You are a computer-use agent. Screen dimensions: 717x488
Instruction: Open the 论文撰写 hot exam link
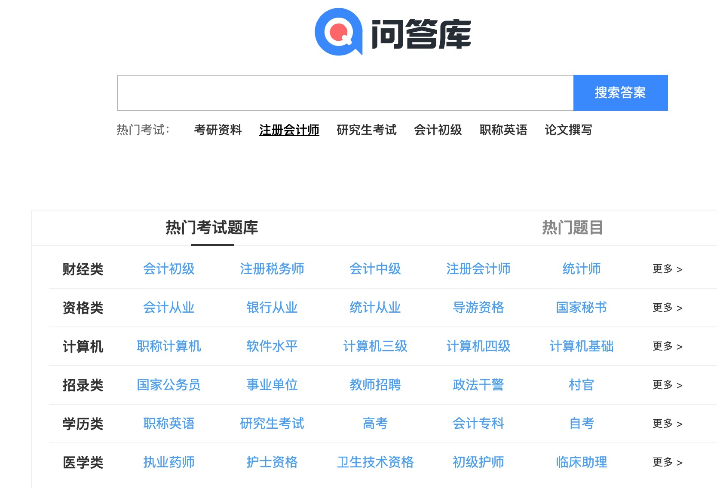click(x=568, y=130)
